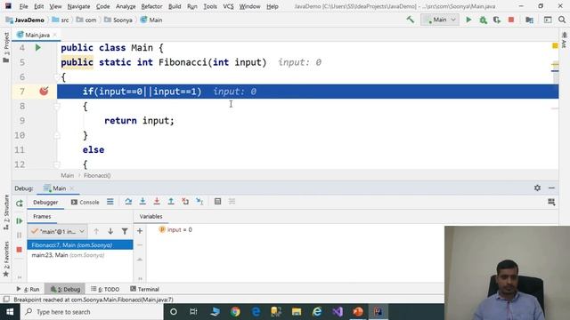Open the Main run configuration dropdown
This screenshot has height=320, width=570.
[440, 20]
